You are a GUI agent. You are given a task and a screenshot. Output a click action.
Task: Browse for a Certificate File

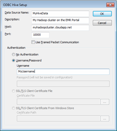click(105, 102)
